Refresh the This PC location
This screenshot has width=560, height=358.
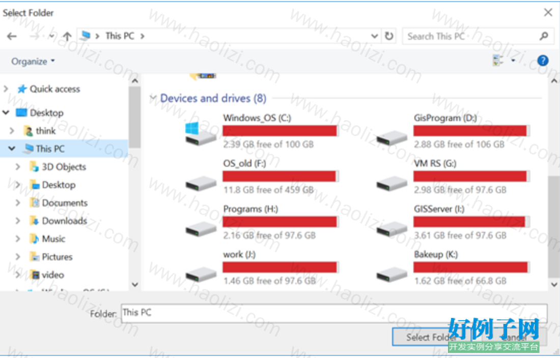coord(389,36)
